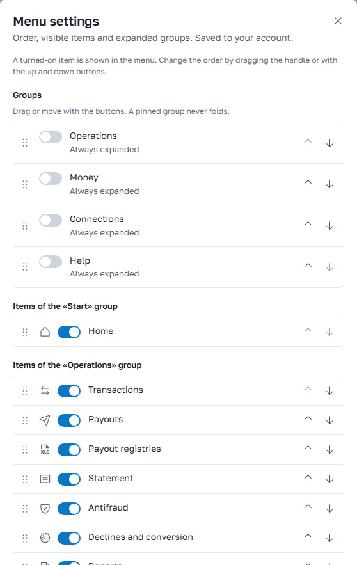Click the Money group drag handle
This screenshot has height=565, width=357.
point(25,184)
